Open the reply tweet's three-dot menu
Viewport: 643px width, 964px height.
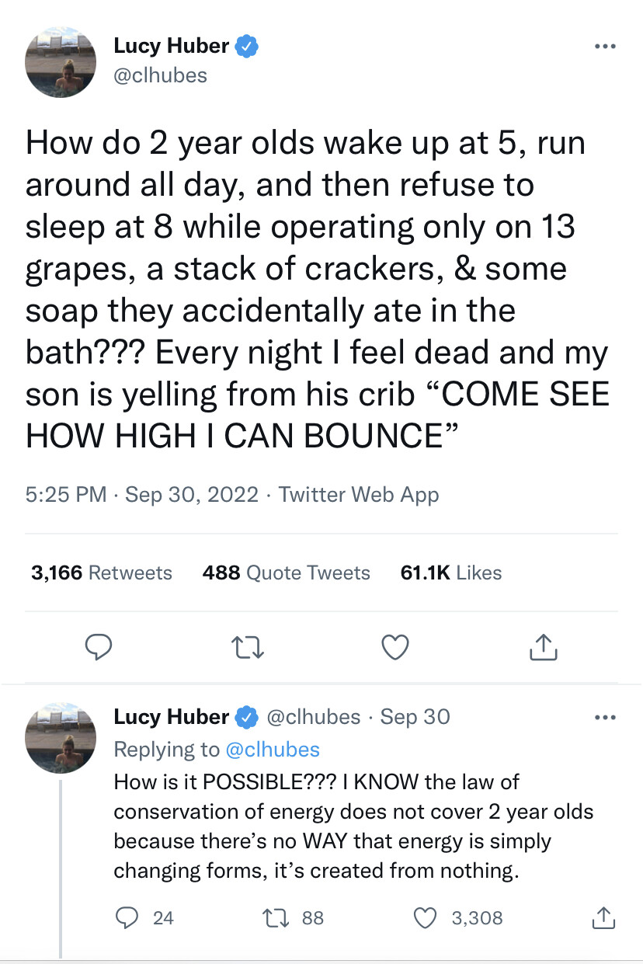pyautogui.click(x=603, y=717)
